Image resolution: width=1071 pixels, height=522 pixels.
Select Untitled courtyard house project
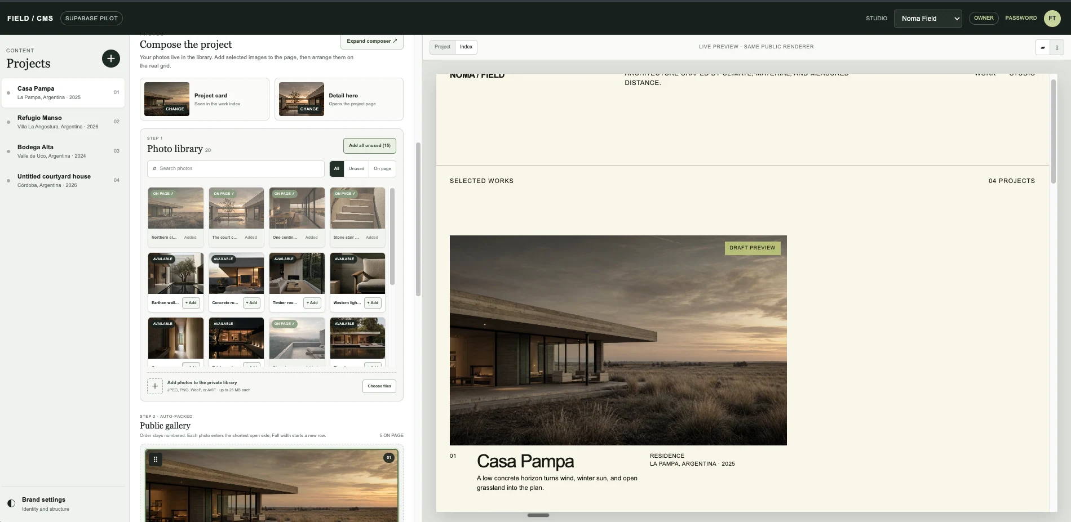(x=63, y=181)
